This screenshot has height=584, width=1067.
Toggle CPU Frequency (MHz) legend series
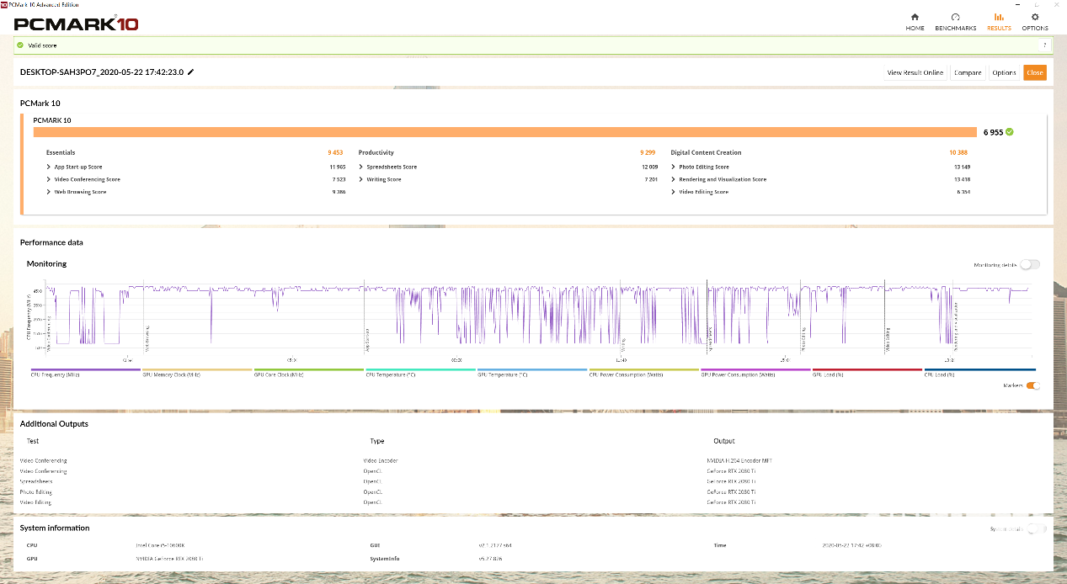pos(86,374)
